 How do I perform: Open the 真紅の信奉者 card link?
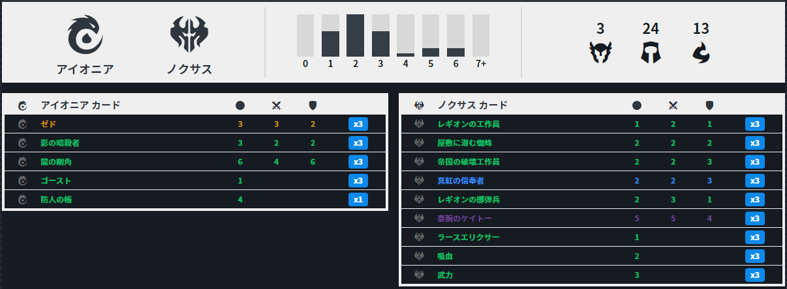460,180
